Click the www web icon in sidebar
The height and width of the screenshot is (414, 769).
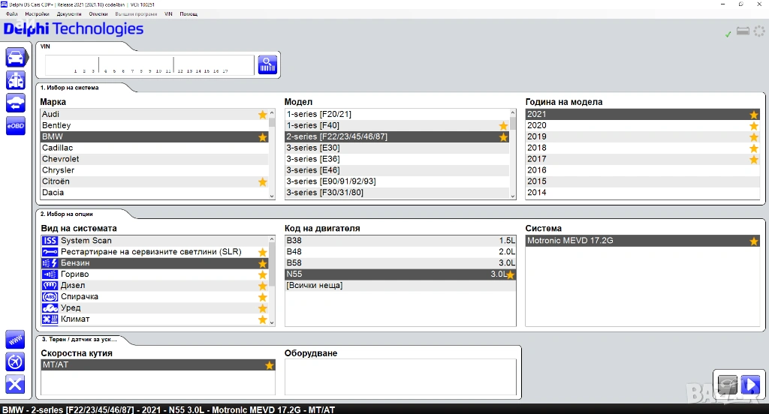(15, 339)
